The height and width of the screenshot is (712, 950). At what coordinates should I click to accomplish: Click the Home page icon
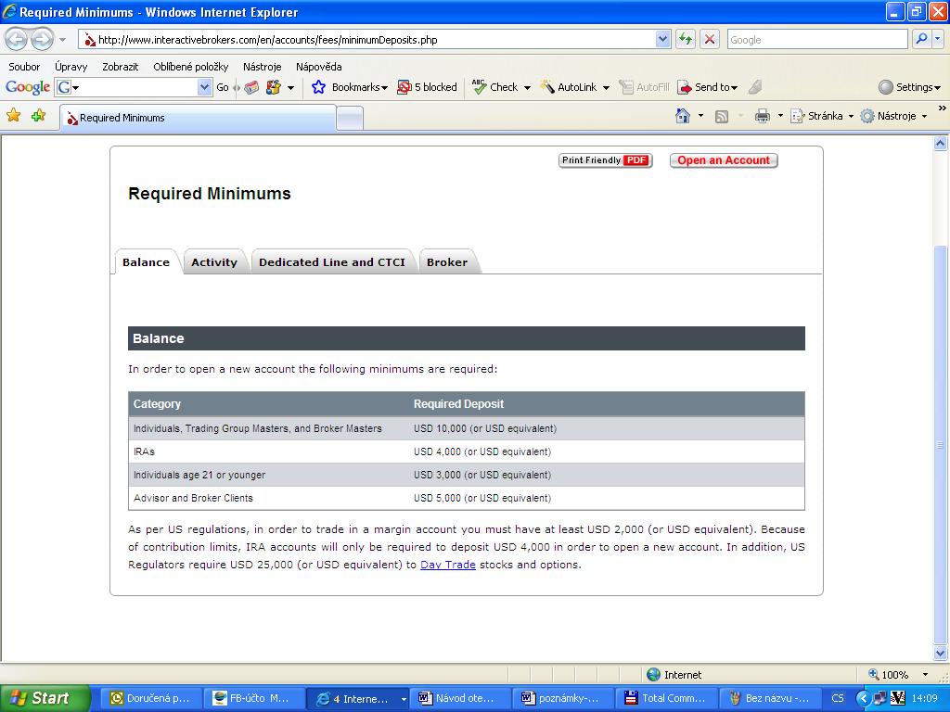(x=683, y=116)
